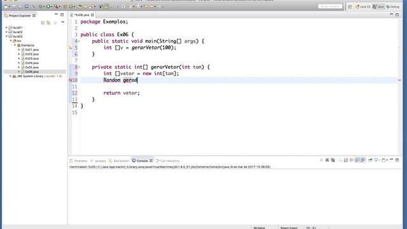Open the Problems tab
The height and width of the screenshot is (229, 407).
[78, 161]
